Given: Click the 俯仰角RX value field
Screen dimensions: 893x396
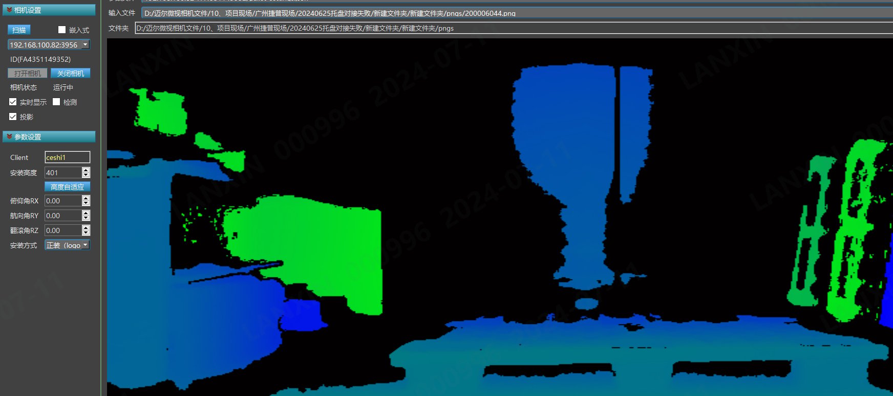Looking at the screenshot, I should coord(63,201).
